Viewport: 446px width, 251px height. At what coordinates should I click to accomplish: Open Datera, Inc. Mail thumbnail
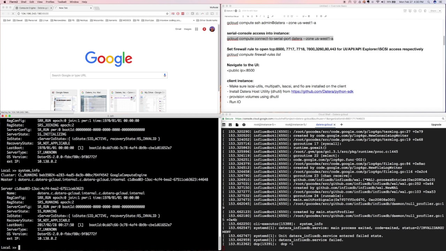[93, 101]
